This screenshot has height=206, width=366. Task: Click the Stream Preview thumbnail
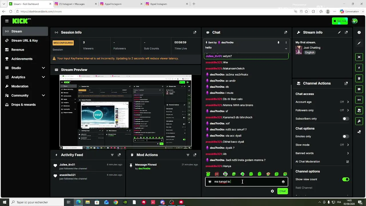pos(126,112)
